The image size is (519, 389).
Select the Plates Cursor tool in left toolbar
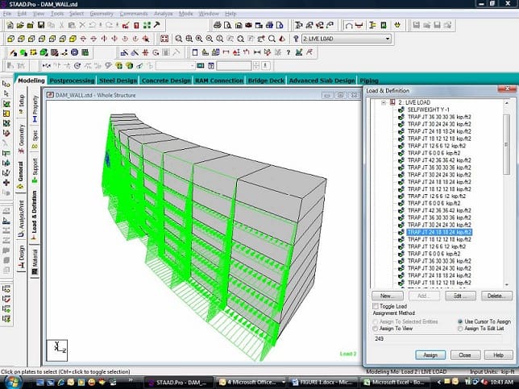point(6,114)
